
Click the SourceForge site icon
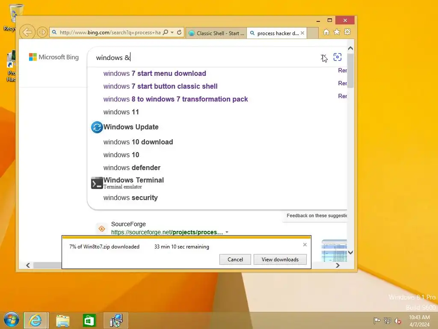102,229
